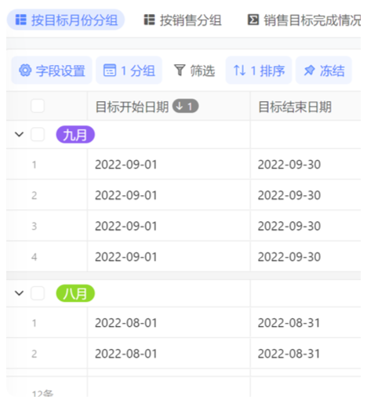Tick the select-all checkbox in header row
Image resolution: width=367 pixels, height=403 pixels.
(38, 106)
